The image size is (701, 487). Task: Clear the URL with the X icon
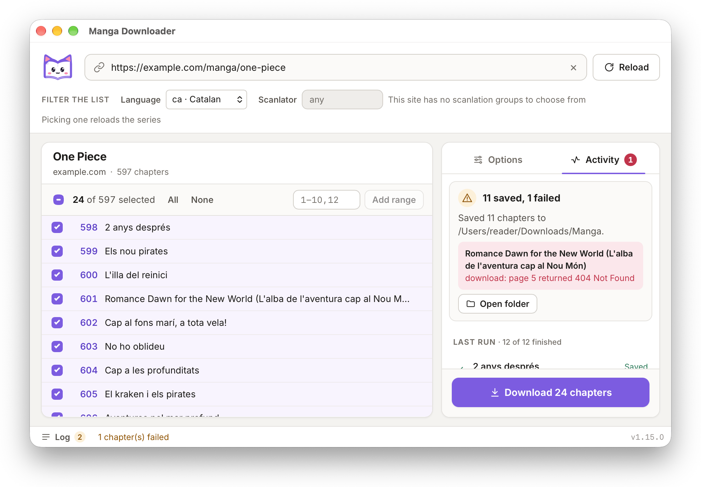click(573, 68)
